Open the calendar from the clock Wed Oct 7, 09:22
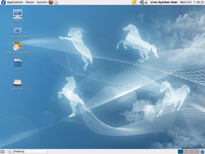Viewport: 205px width, 154px height. tap(192, 2)
